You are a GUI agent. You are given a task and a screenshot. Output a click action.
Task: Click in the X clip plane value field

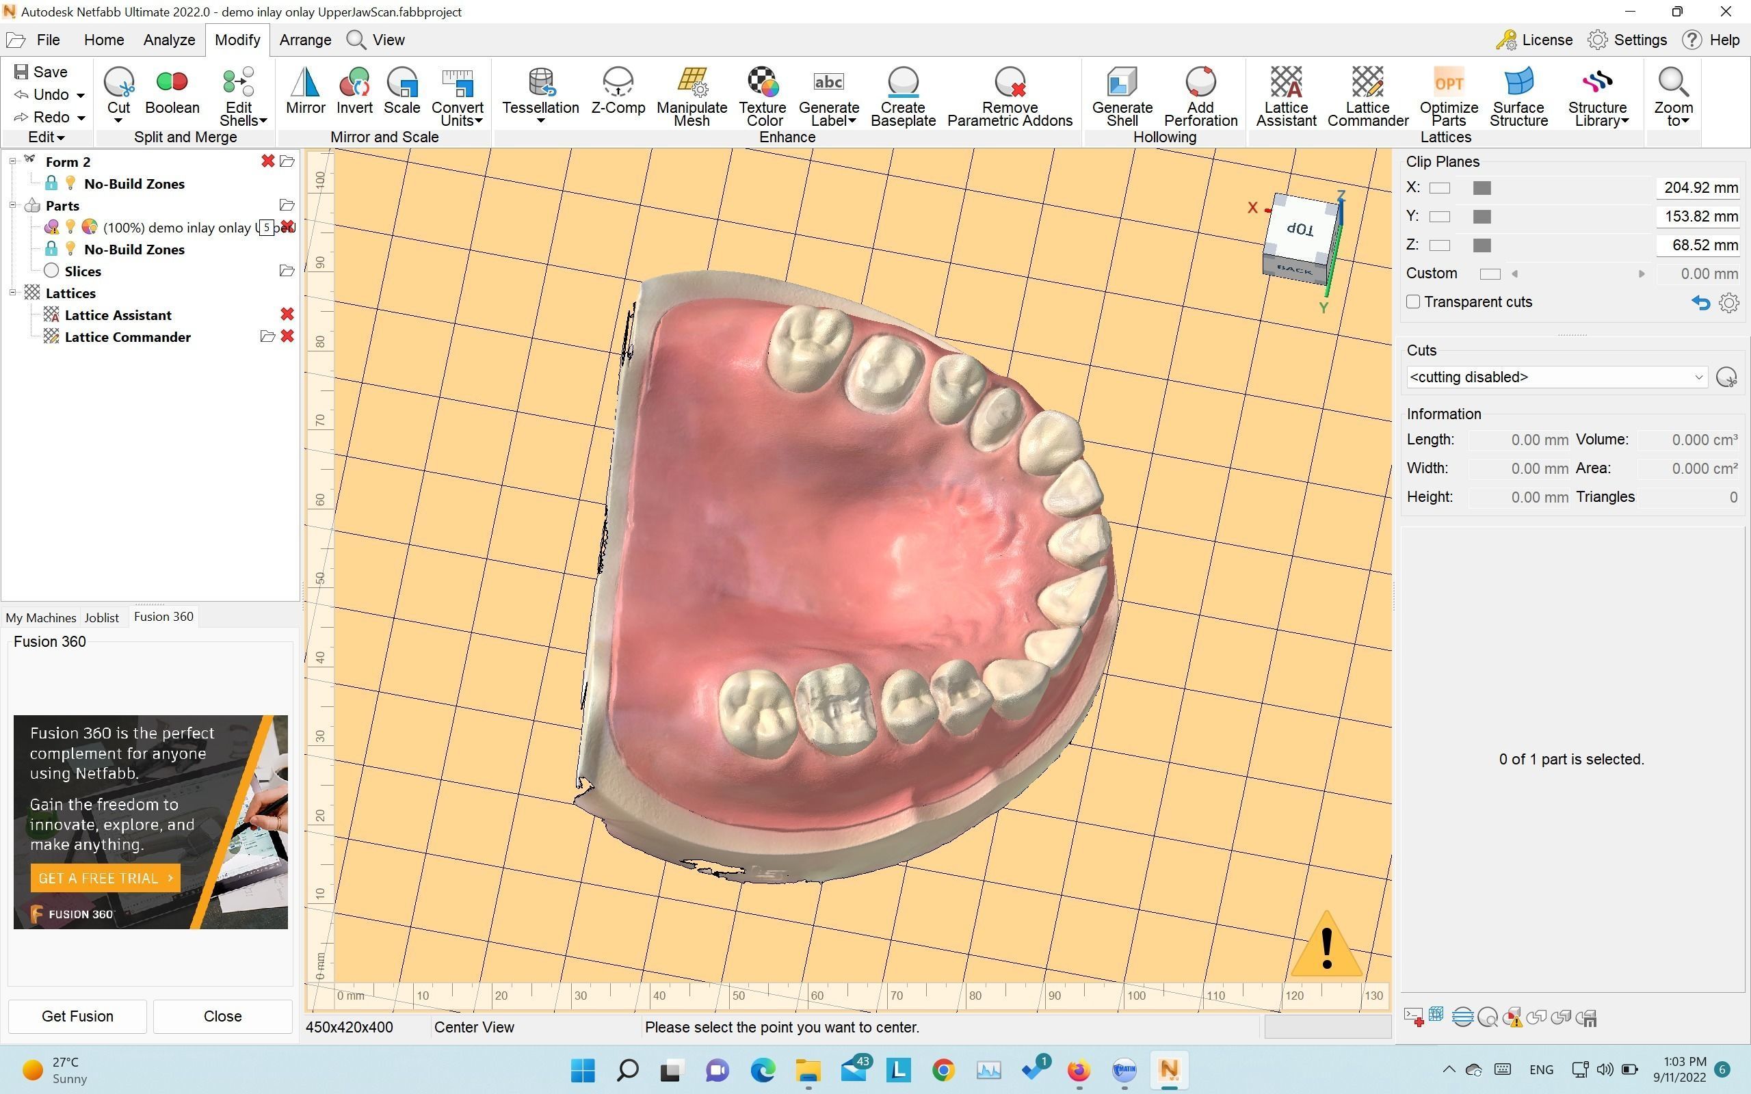1698,188
